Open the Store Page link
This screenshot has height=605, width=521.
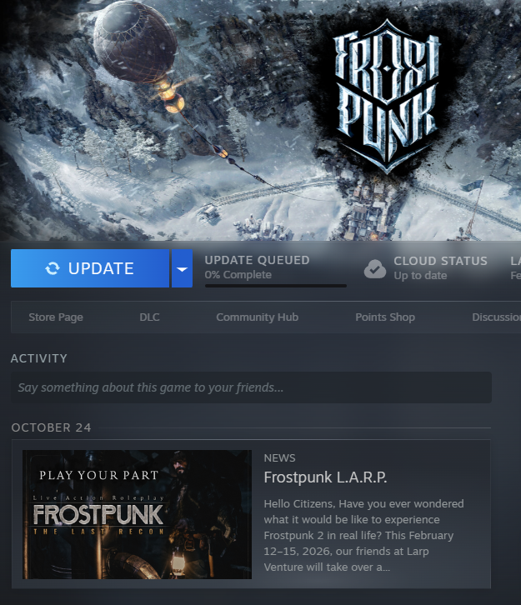pyautogui.click(x=56, y=317)
